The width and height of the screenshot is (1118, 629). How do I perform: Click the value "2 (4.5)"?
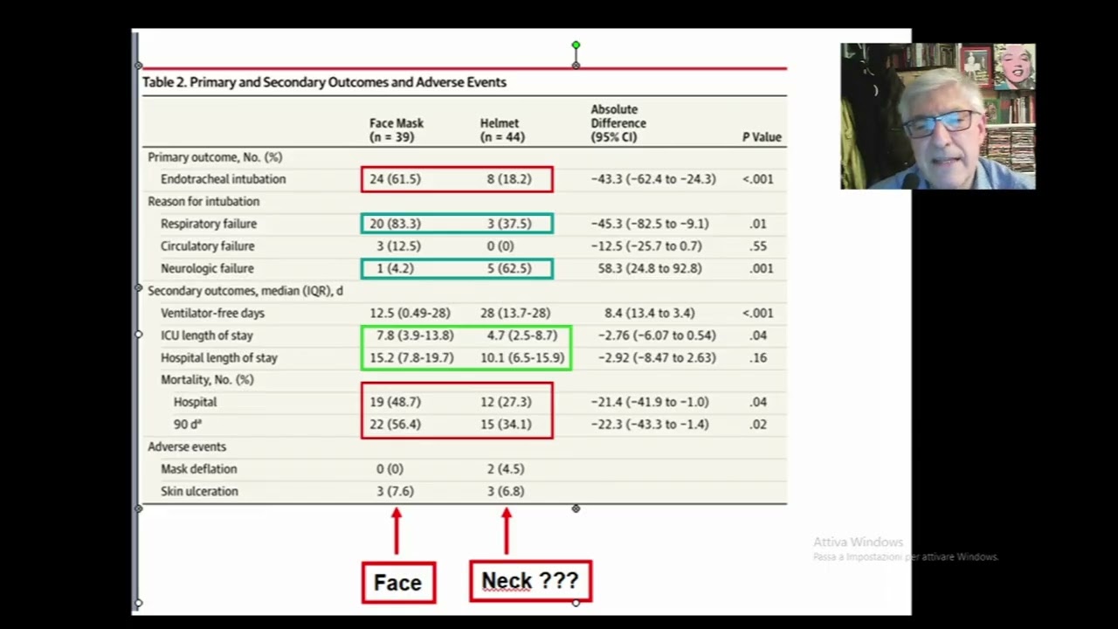coord(506,469)
